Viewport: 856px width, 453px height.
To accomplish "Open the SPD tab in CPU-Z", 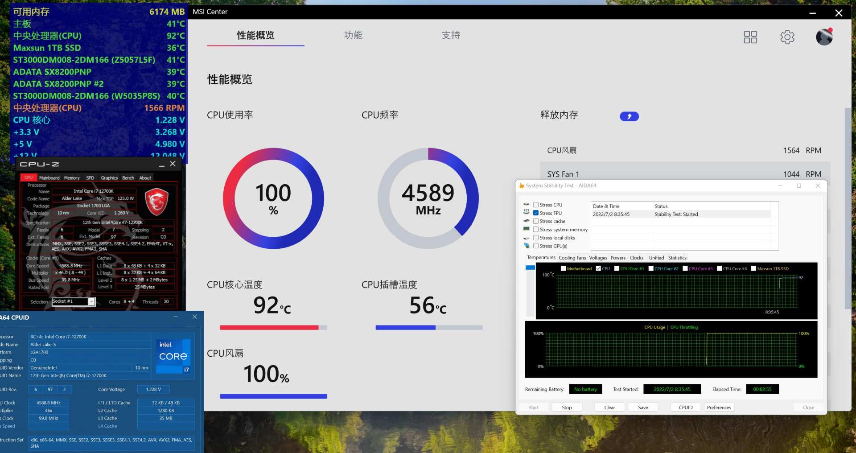I will [x=90, y=178].
